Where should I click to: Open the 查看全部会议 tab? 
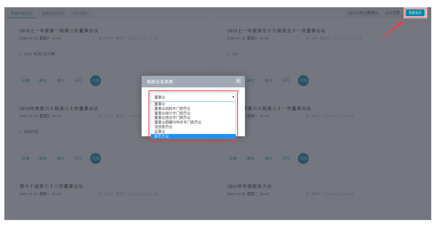click(53, 13)
